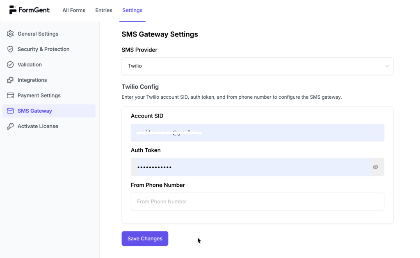This screenshot has width=420, height=258.
Task: Go to the All Forms tab
Action: tap(74, 10)
